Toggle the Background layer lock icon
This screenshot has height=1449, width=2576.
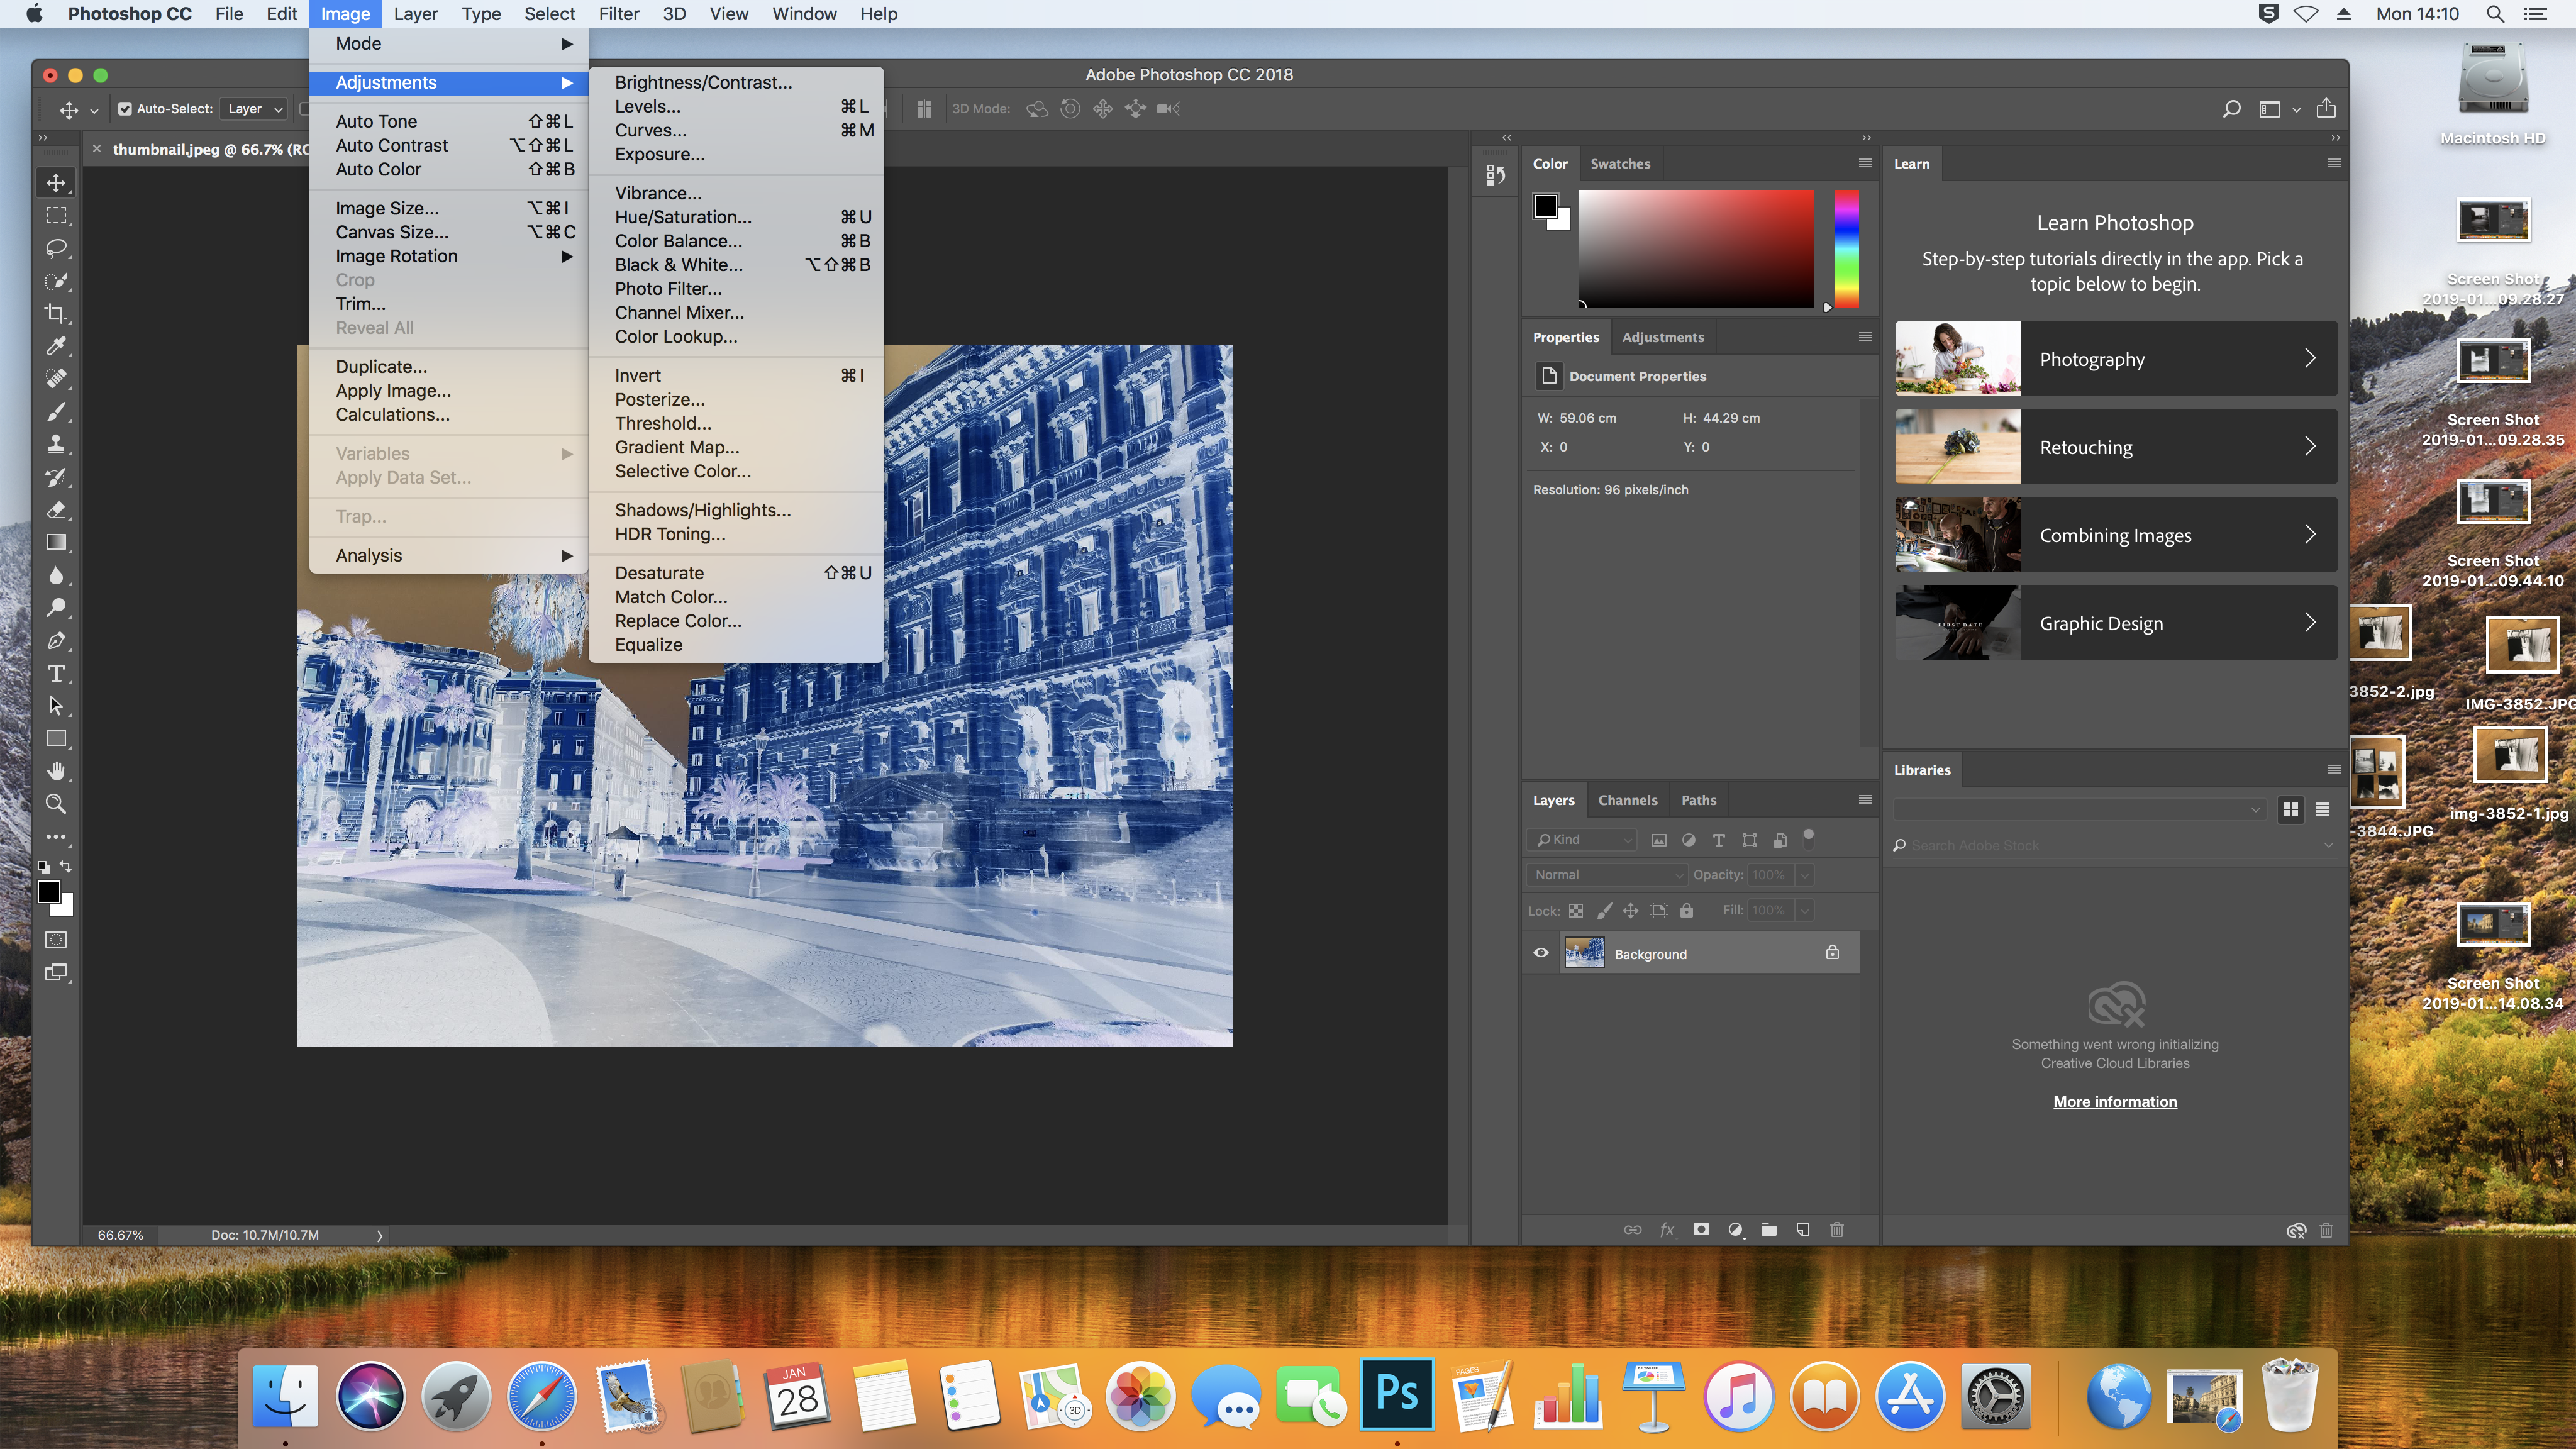(x=1832, y=953)
